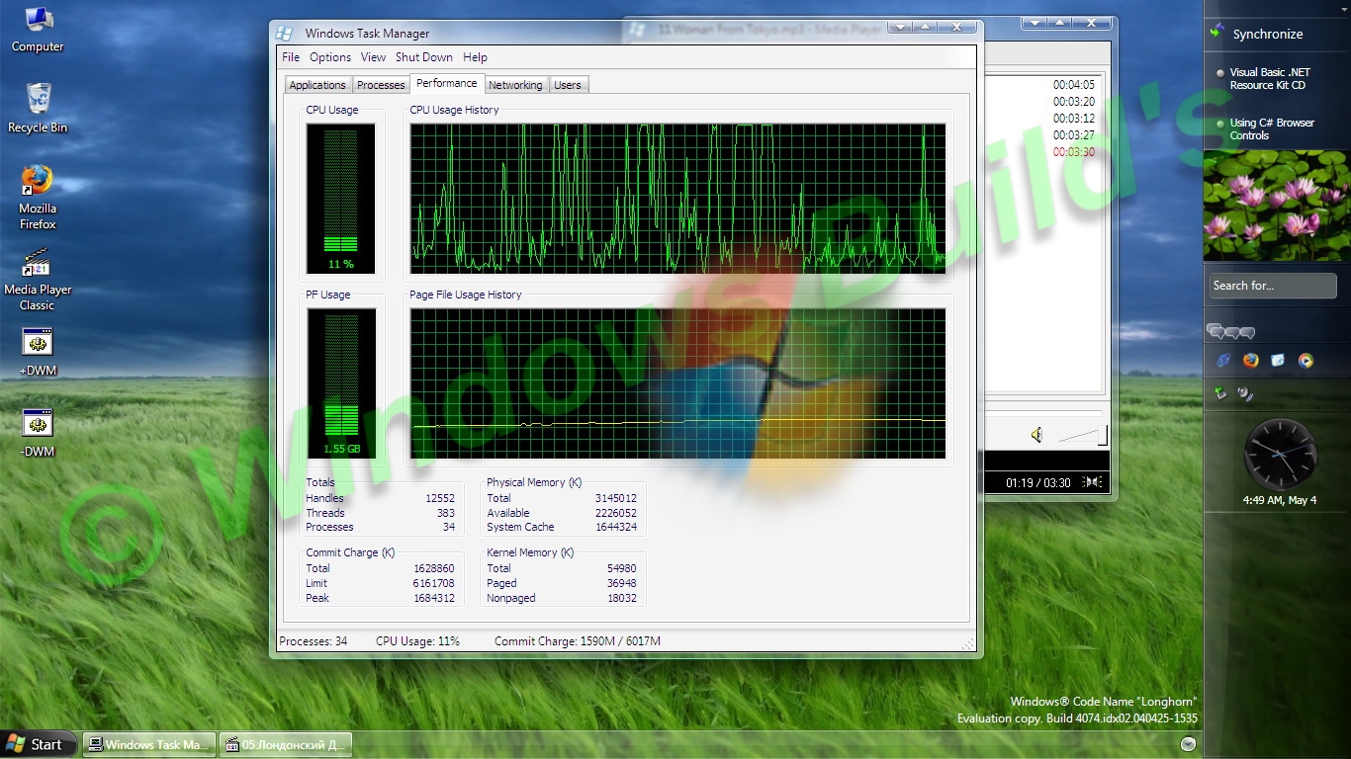Launch Windows Media Player from sidebar
The image size is (1351, 759).
point(1306,361)
